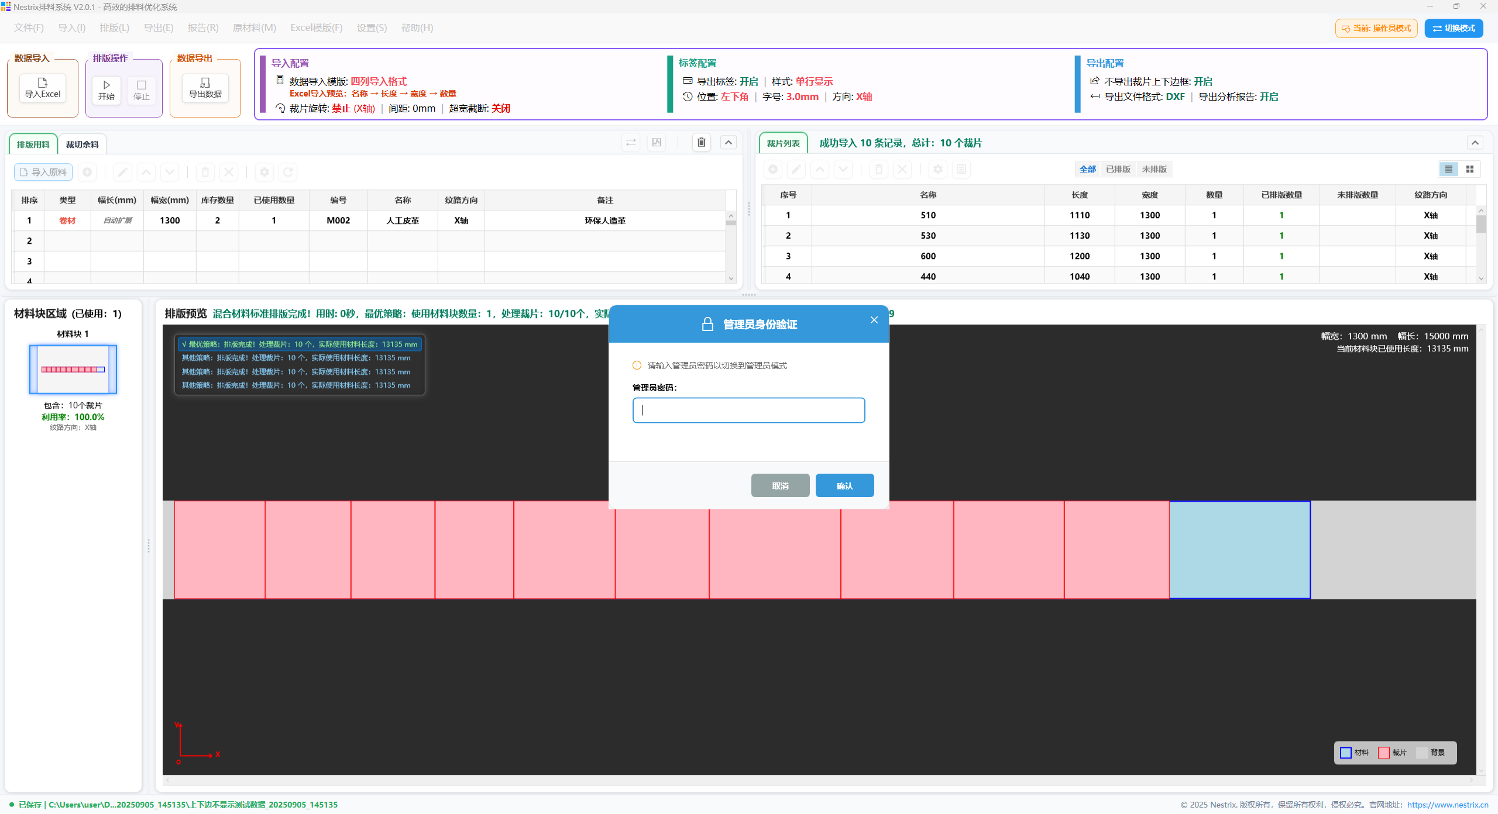Click the 导入Excel import icon button
The height and width of the screenshot is (814, 1498).
pyautogui.click(x=42, y=88)
